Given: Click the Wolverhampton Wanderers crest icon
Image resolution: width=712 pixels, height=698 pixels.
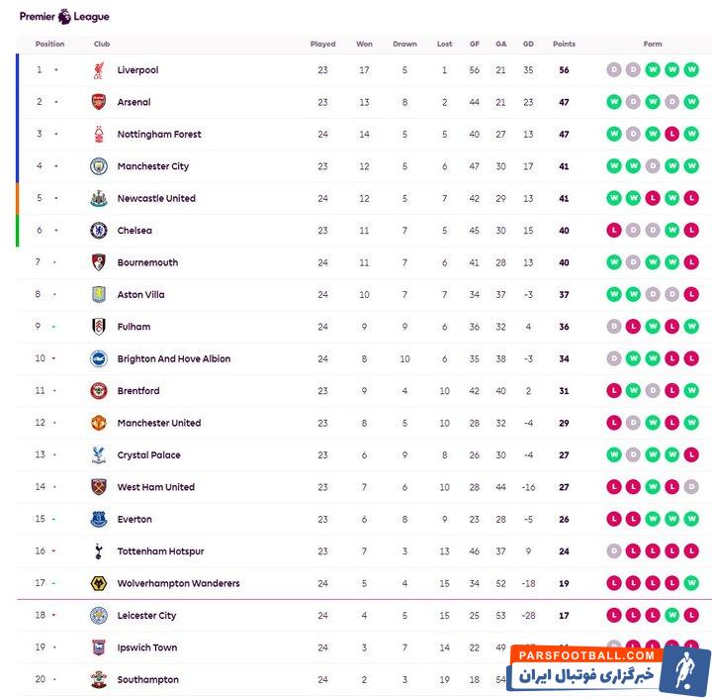Looking at the screenshot, I should 98,583.
